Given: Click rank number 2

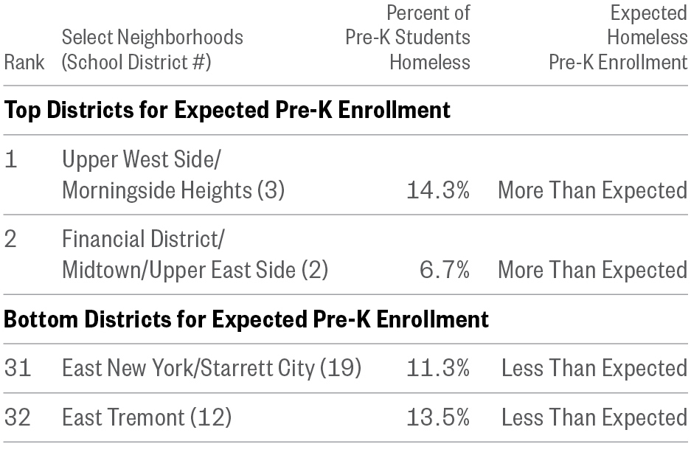Looking at the screenshot, I should point(11,240).
